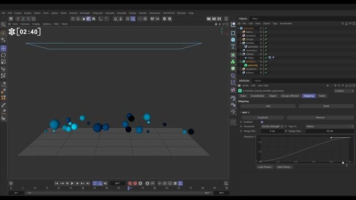Select the Scale tool in left toolbar
This screenshot has width=356, height=200.
(3, 62)
